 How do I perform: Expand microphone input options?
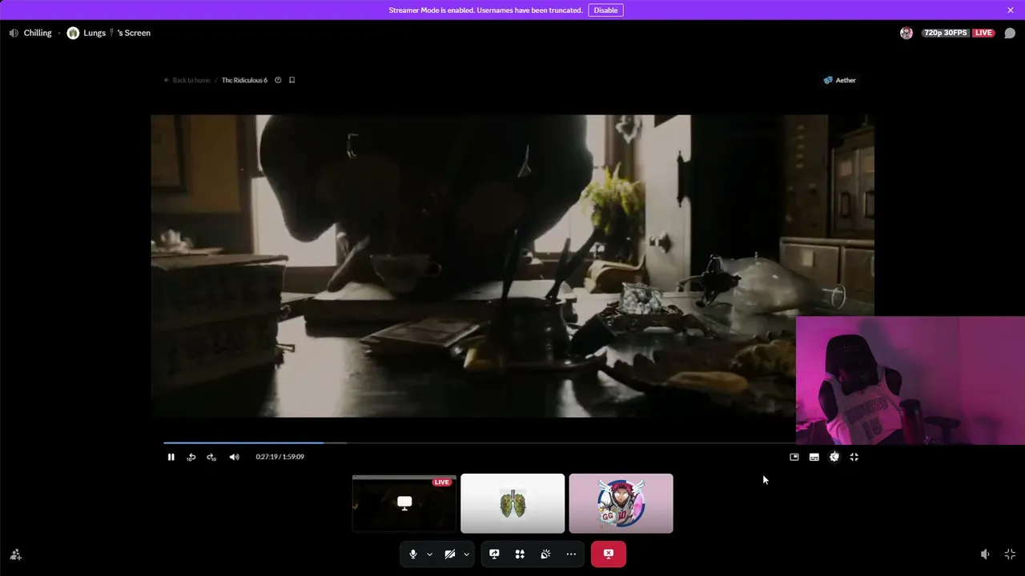click(429, 554)
